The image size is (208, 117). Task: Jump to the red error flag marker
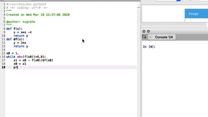(138, 7)
